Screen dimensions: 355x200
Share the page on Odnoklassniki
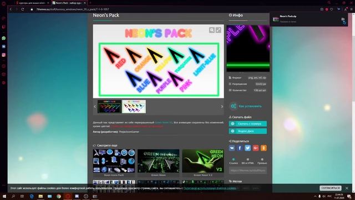coord(263,148)
